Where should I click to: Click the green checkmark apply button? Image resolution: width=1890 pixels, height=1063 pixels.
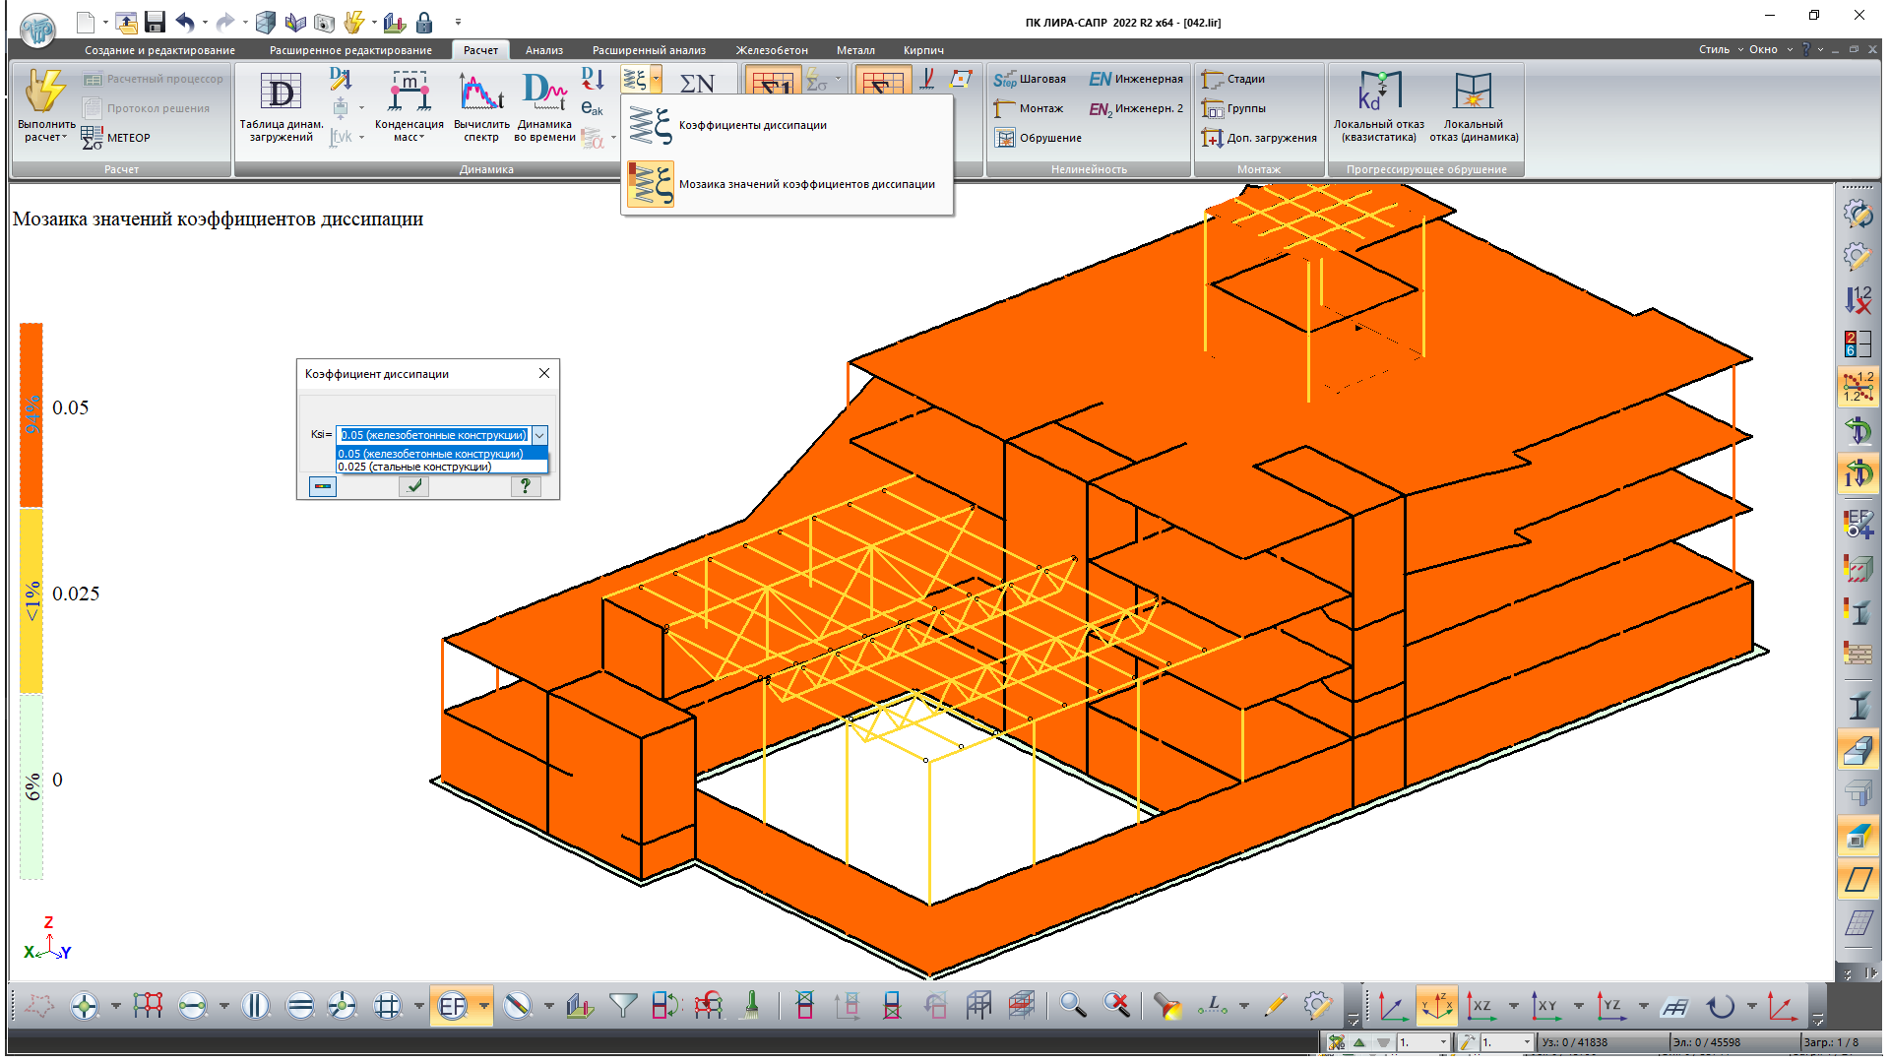414,485
